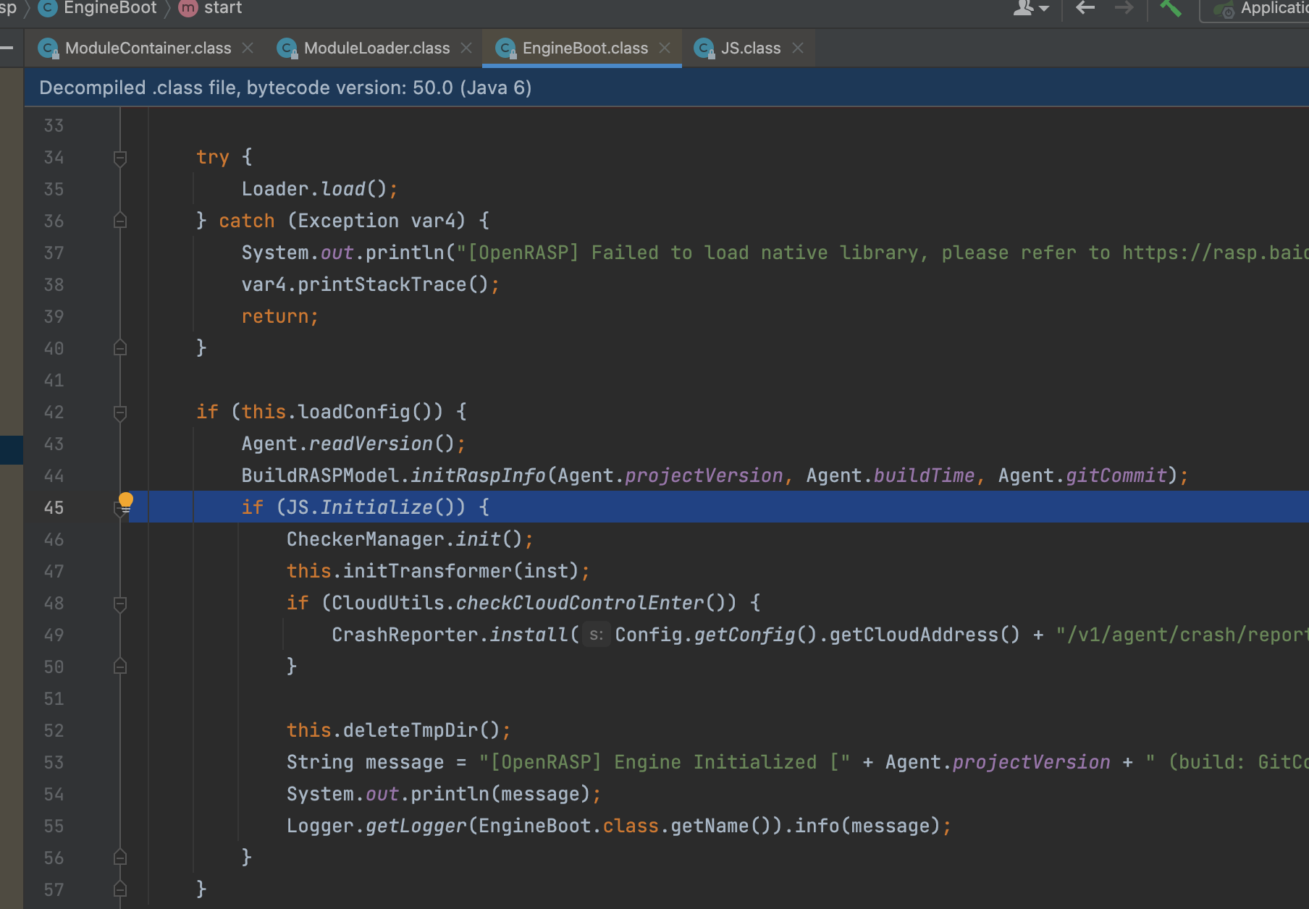Screen dimensions: 1309x909
Task: Navigate forward with the right arrow icon
Action: click(1124, 9)
